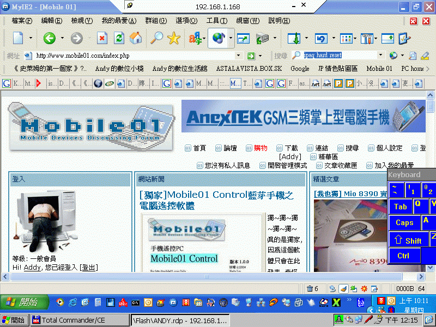Open the 檔案(F) menu
The width and height of the screenshot is (436, 327).
(22, 21)
